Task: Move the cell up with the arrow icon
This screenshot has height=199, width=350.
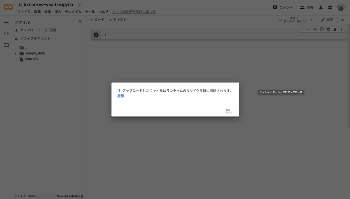Action: pyautogui.click(x=302, y=29)
